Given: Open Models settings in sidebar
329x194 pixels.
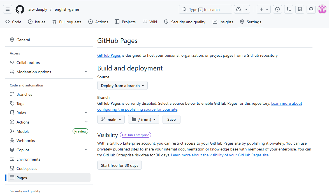Looking at the screenshot, I should 49,131.
